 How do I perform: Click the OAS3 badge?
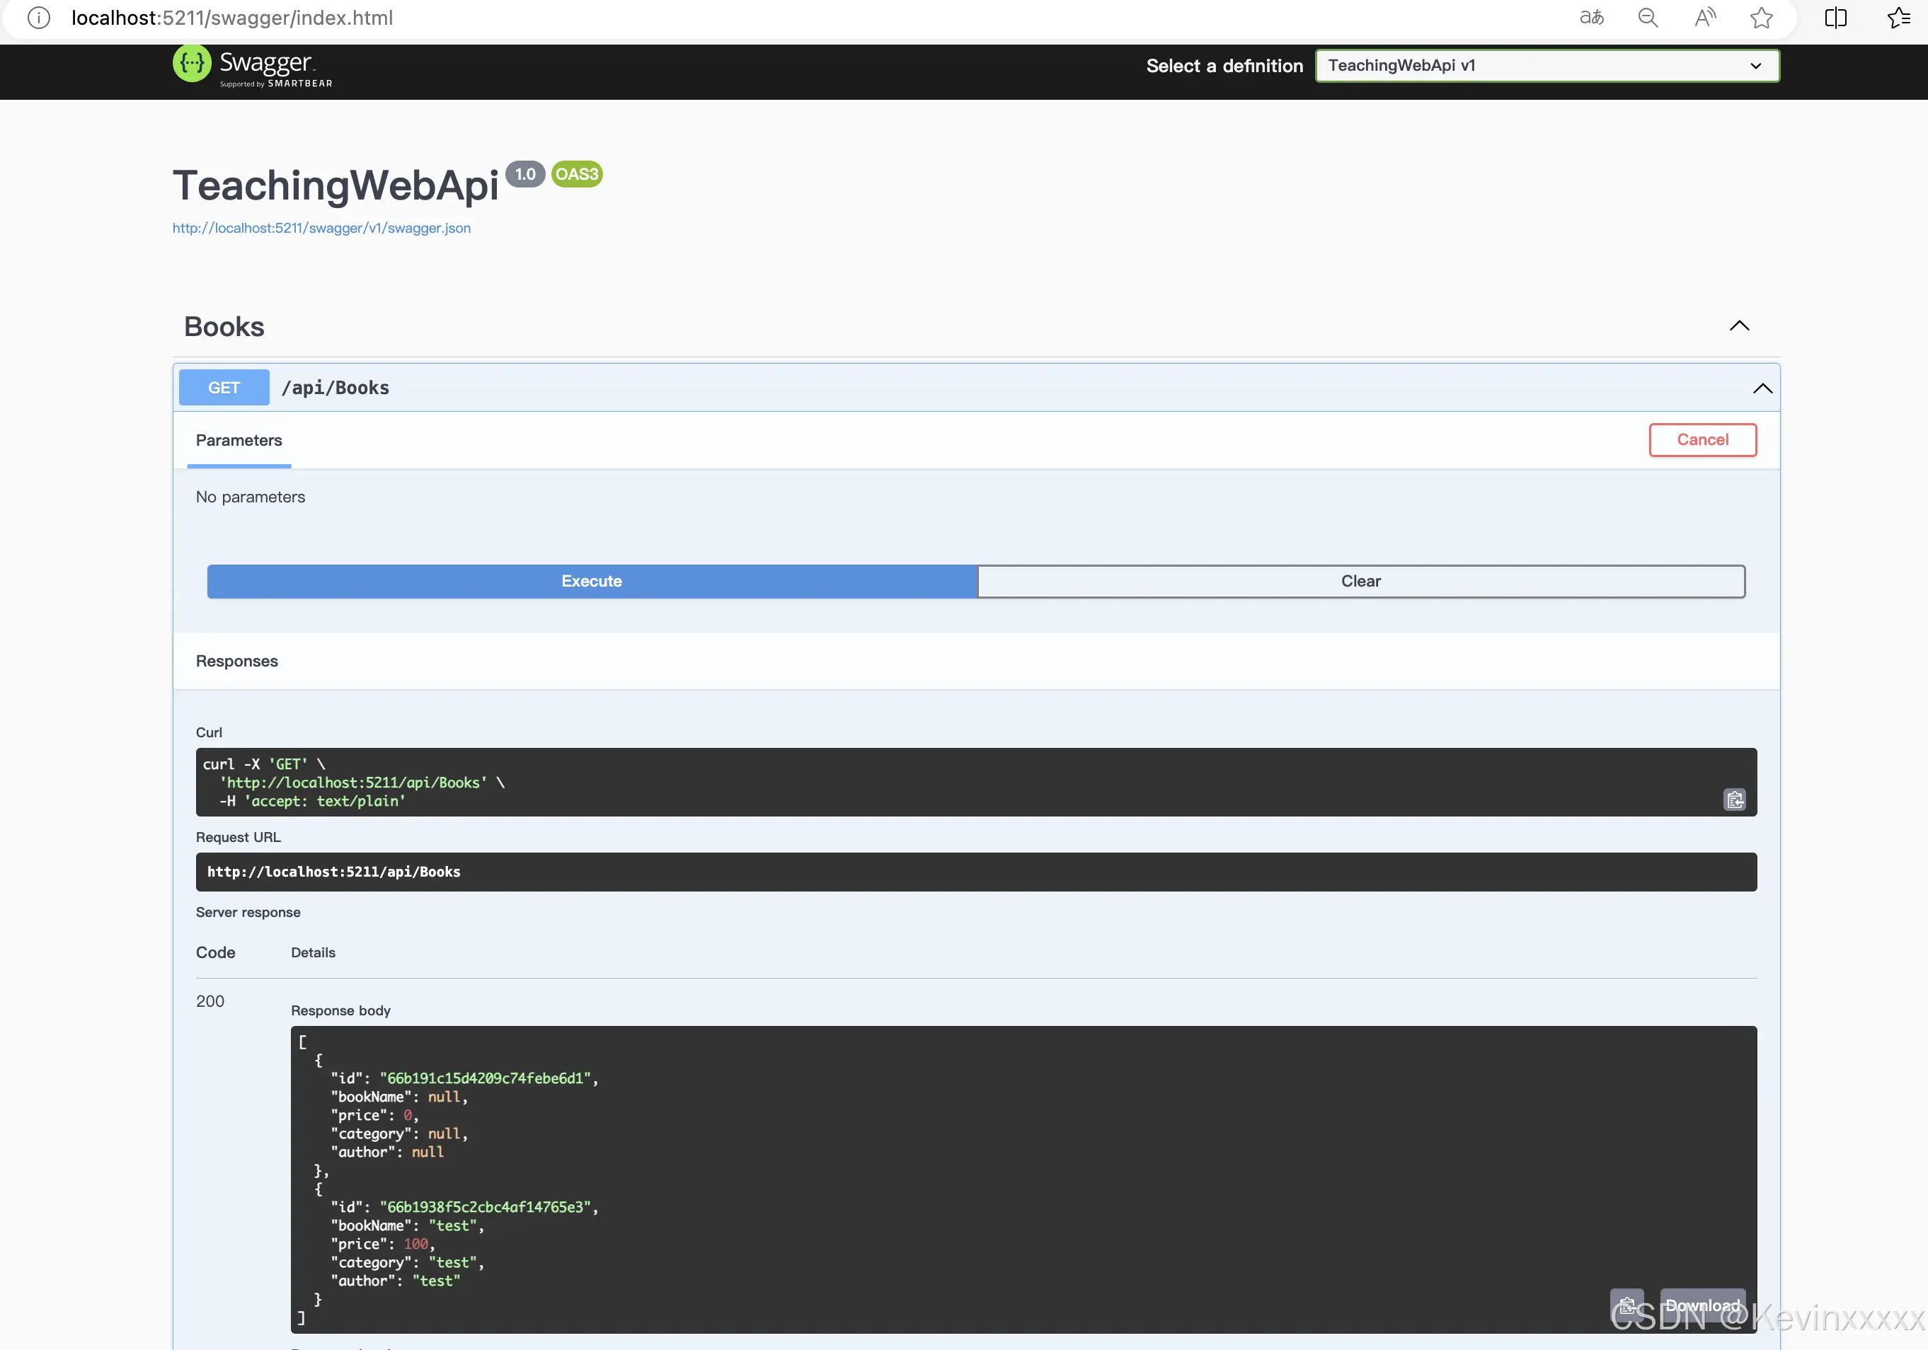pos(577,174)
